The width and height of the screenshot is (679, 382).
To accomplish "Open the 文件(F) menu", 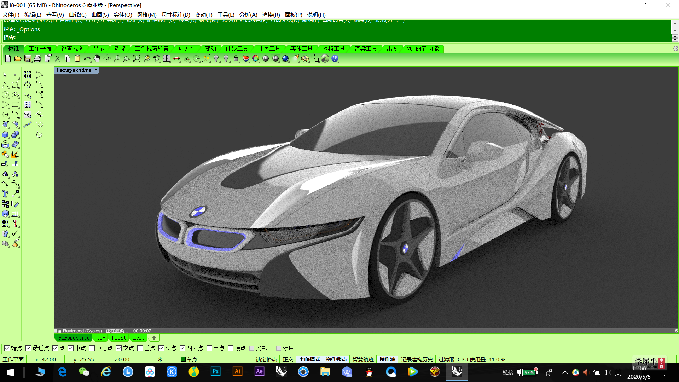I will coord(11,15).
